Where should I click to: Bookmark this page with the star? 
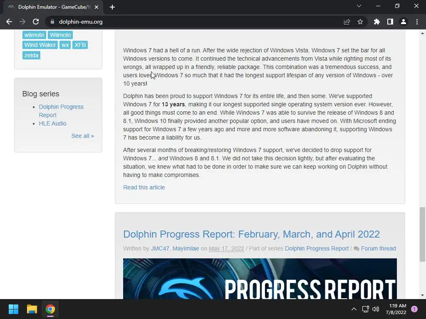pos(360,22)
